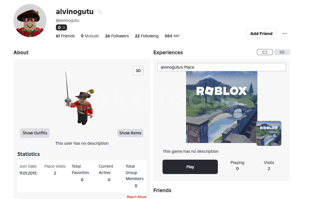Image resolution: width=311 pixels, height=199 pixels.
Task: View the 26 Followers list
Action: point(117,36)
